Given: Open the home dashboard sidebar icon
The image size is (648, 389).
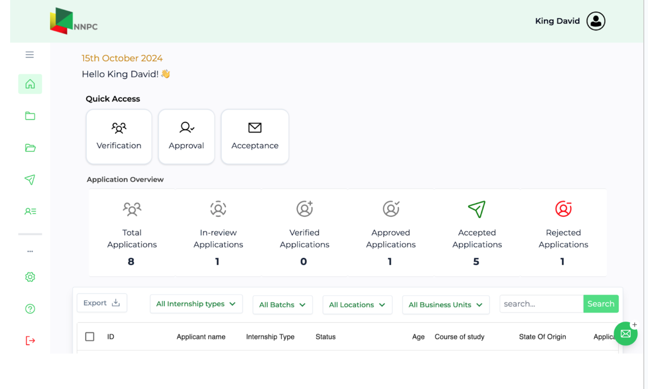Looking at the screenshot, I should click(30, 84).
